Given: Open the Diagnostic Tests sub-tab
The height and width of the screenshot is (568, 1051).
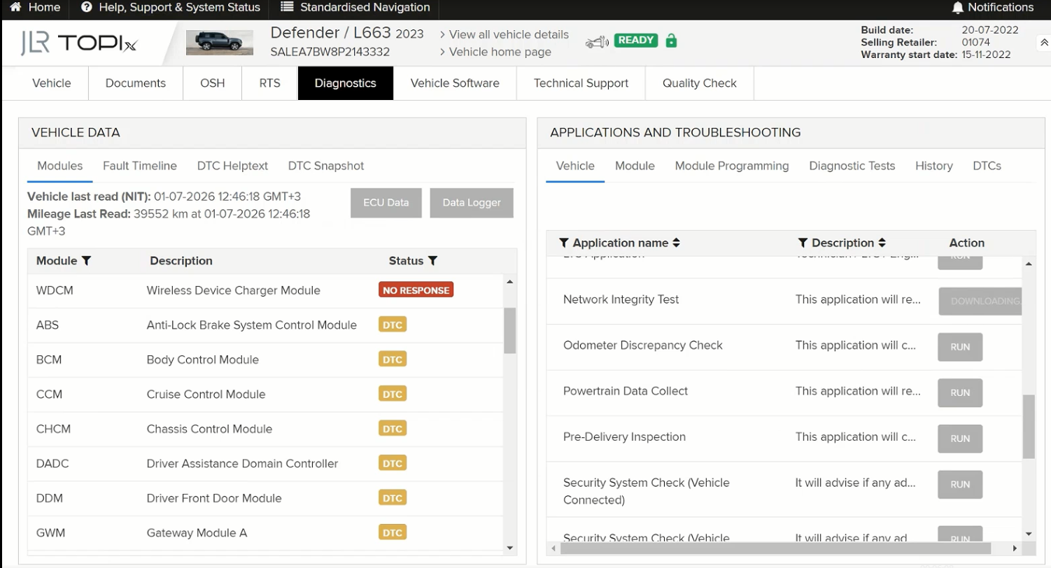Looking at the screenshot, I should [x=852, y=166].
